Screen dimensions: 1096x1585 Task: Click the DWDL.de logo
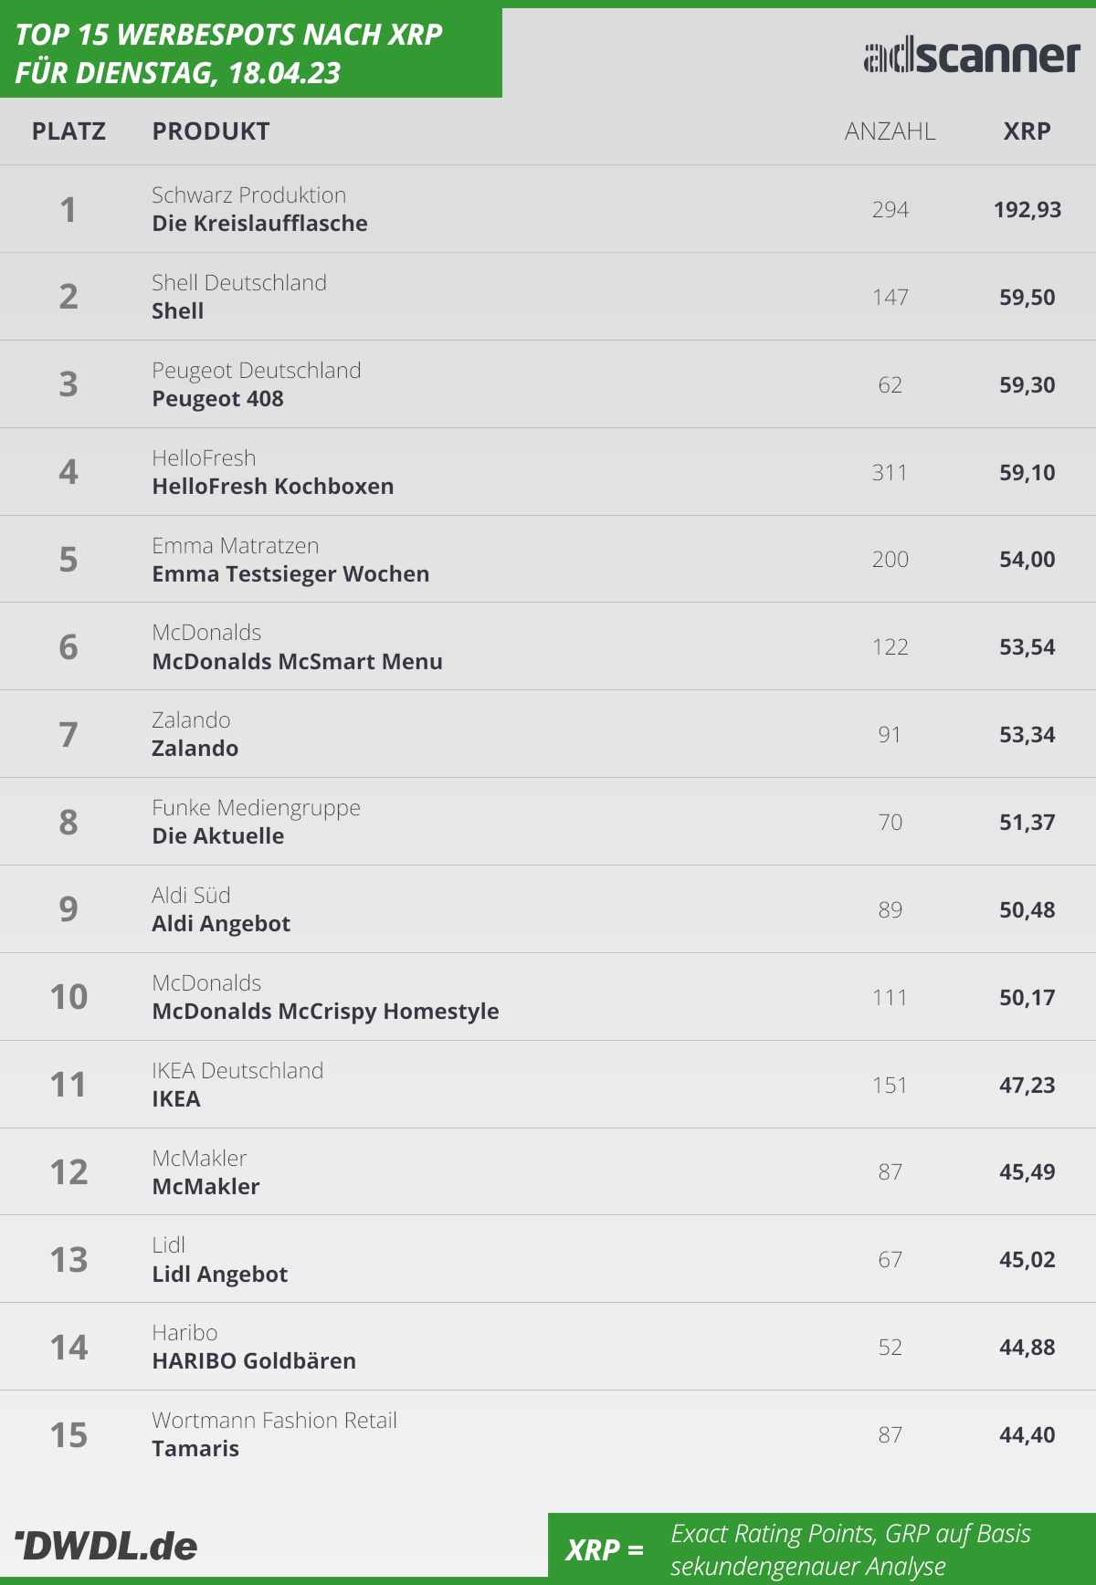107,1546
